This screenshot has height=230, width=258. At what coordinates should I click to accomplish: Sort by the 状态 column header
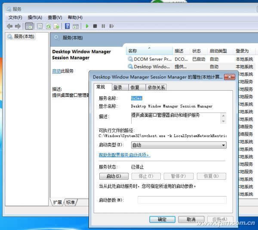click(x=199, y=51)
